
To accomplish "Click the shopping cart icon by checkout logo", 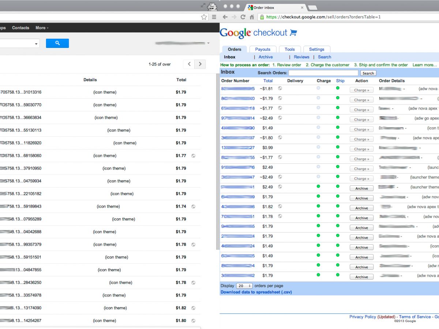I will 293,33.
